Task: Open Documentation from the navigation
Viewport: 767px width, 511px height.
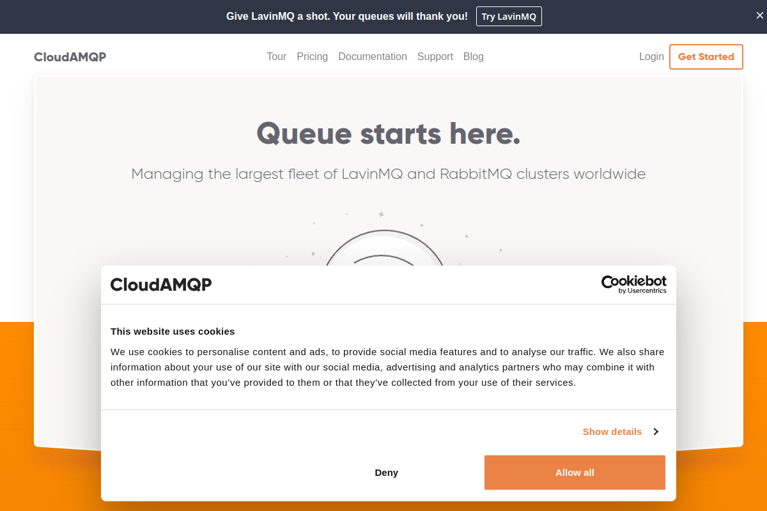Action: coord(373,57)
